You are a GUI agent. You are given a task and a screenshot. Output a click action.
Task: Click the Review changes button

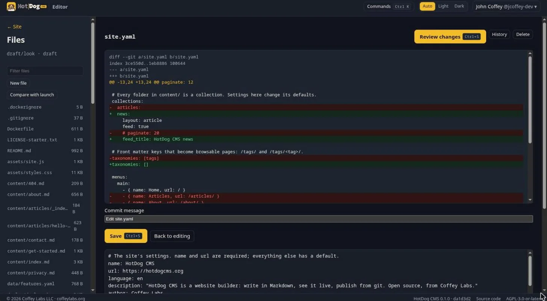(x=450, y=37)
